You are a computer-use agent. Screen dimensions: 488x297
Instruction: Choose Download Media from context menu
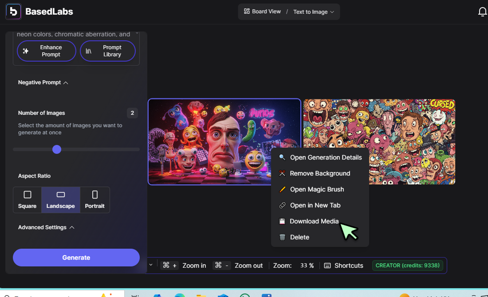320,221
